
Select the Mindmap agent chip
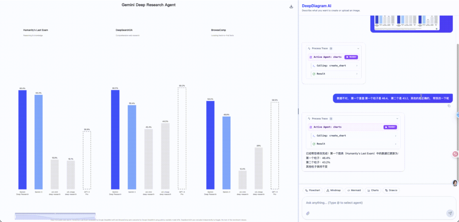click(333, 190)
